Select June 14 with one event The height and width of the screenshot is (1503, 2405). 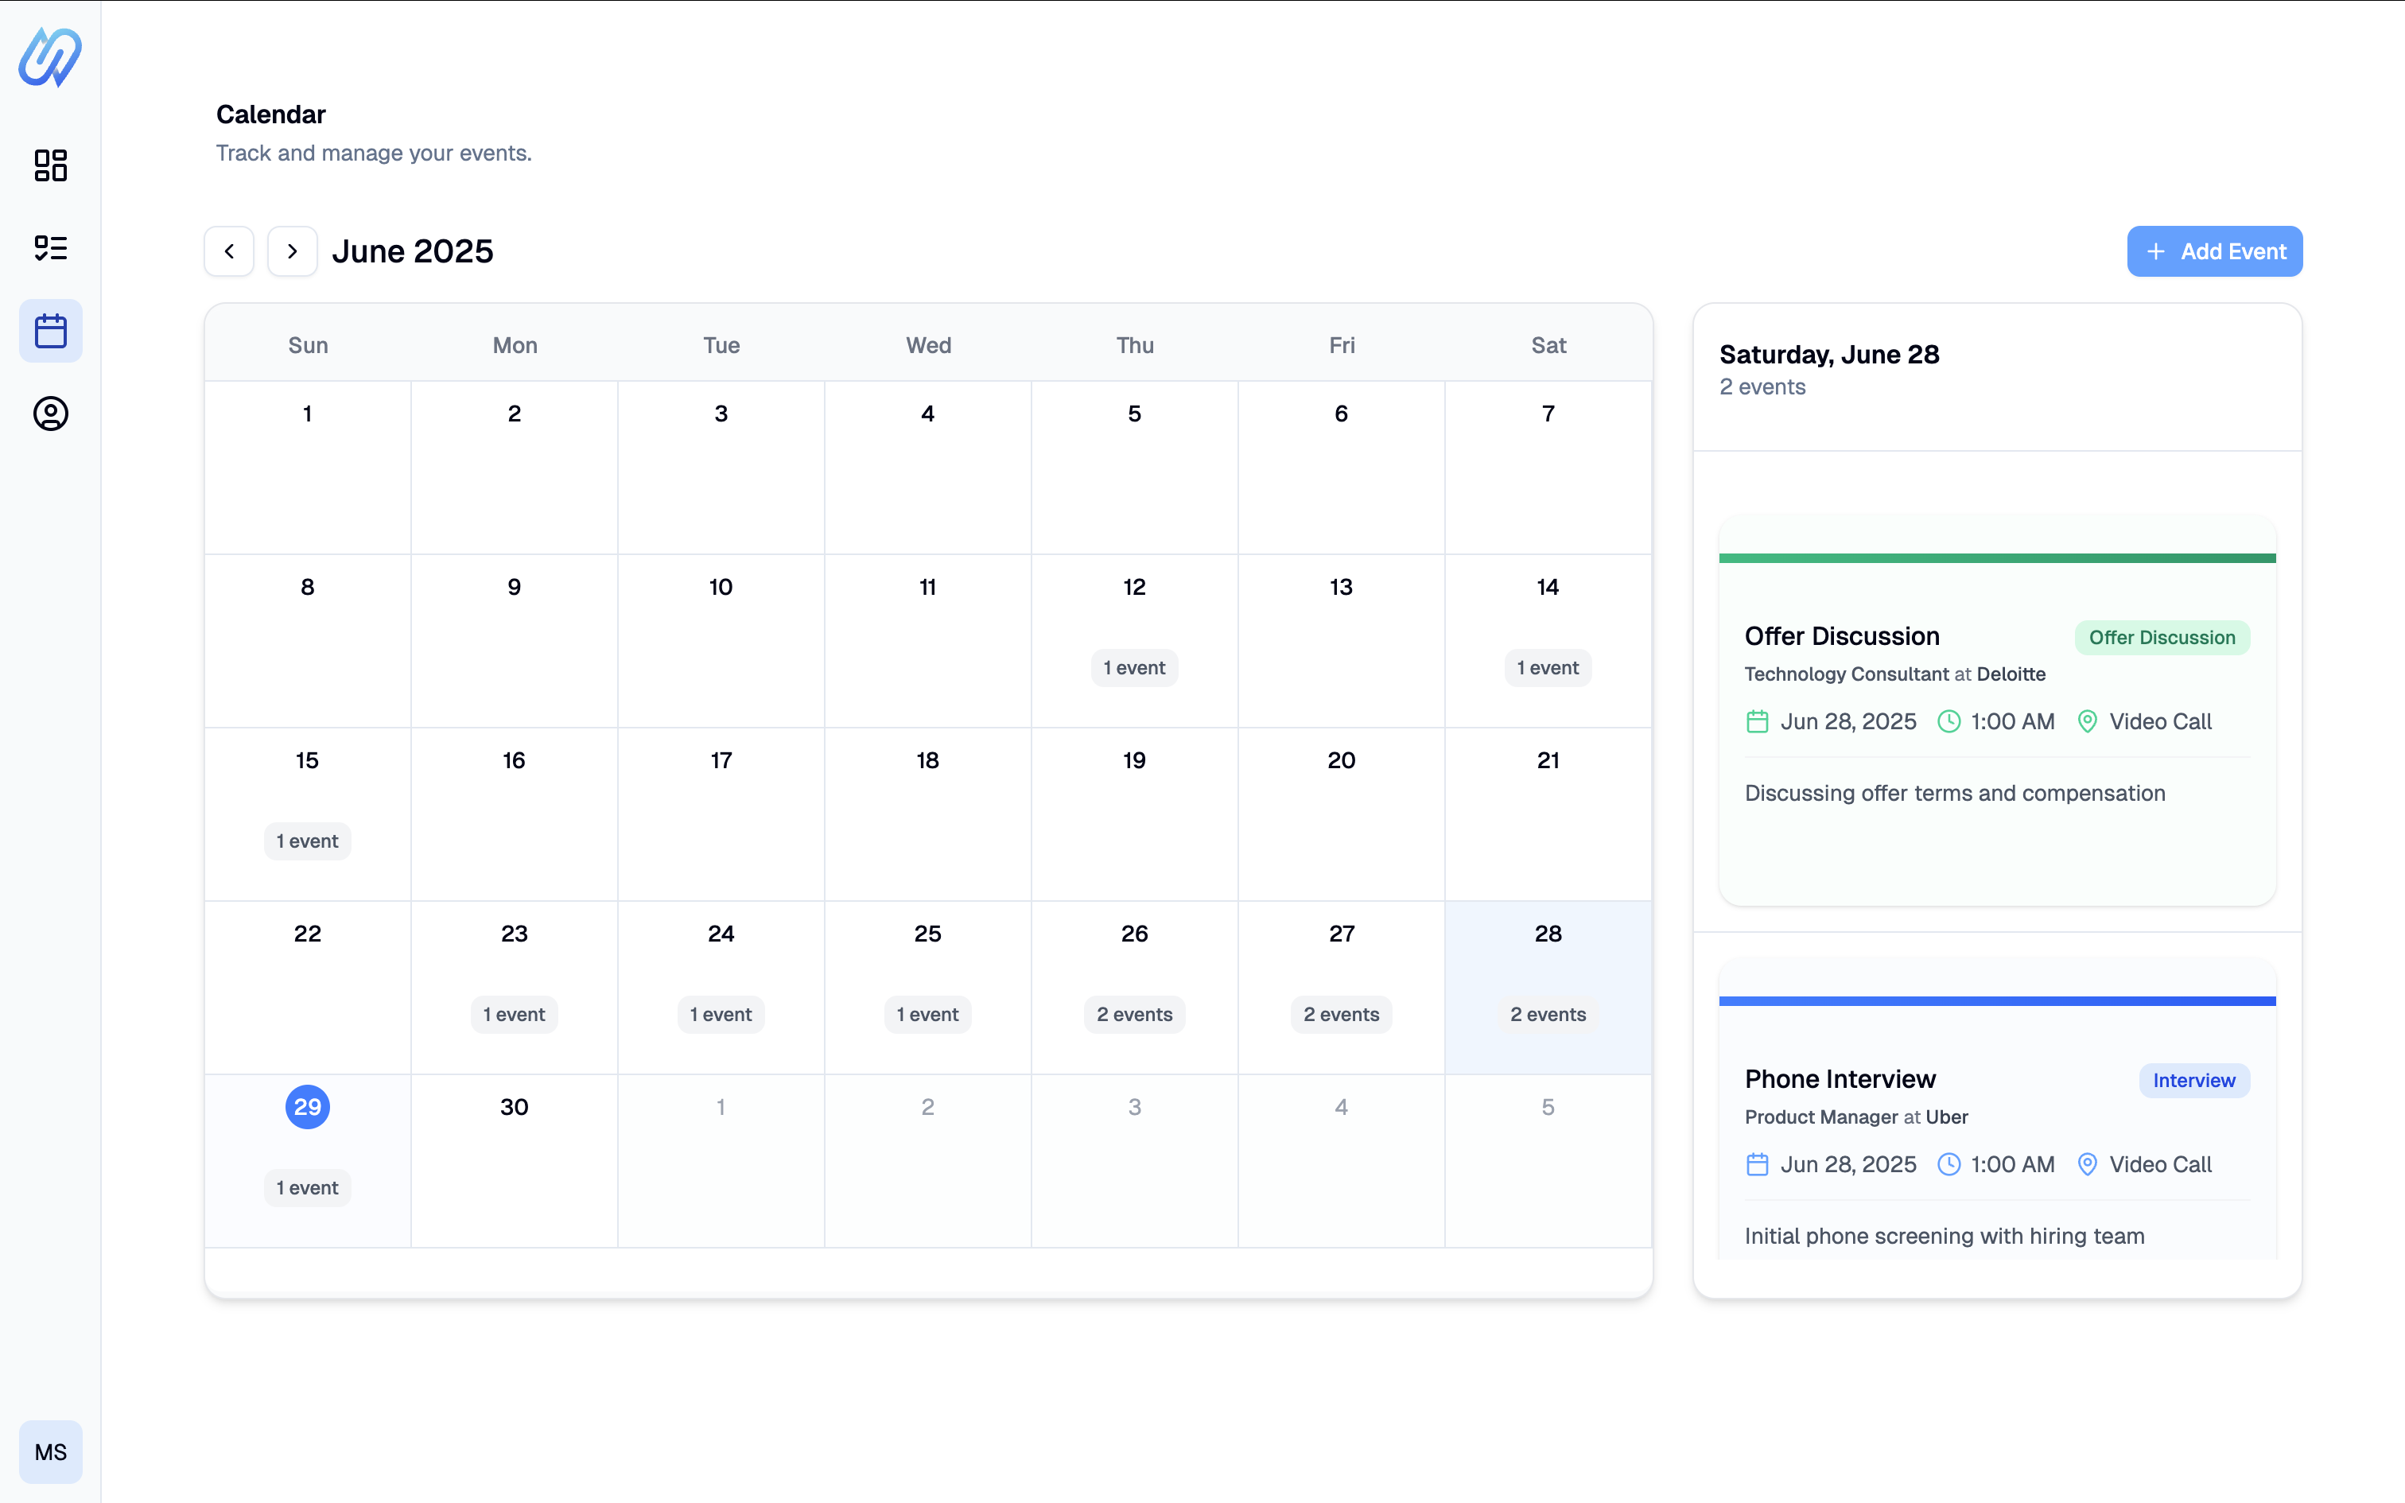(1548, 588)
